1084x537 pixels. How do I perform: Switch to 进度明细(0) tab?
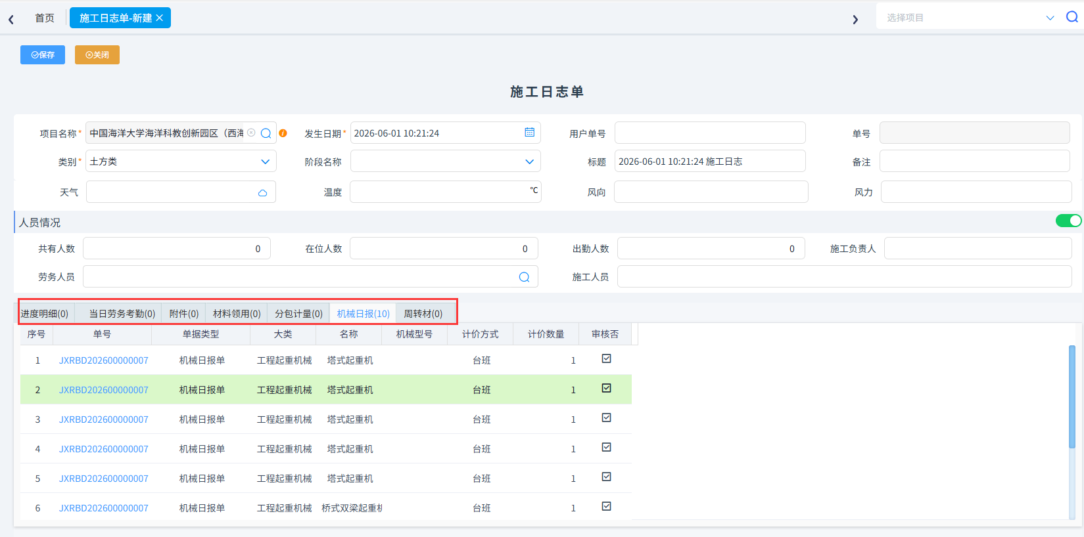[x=45, y=314]
